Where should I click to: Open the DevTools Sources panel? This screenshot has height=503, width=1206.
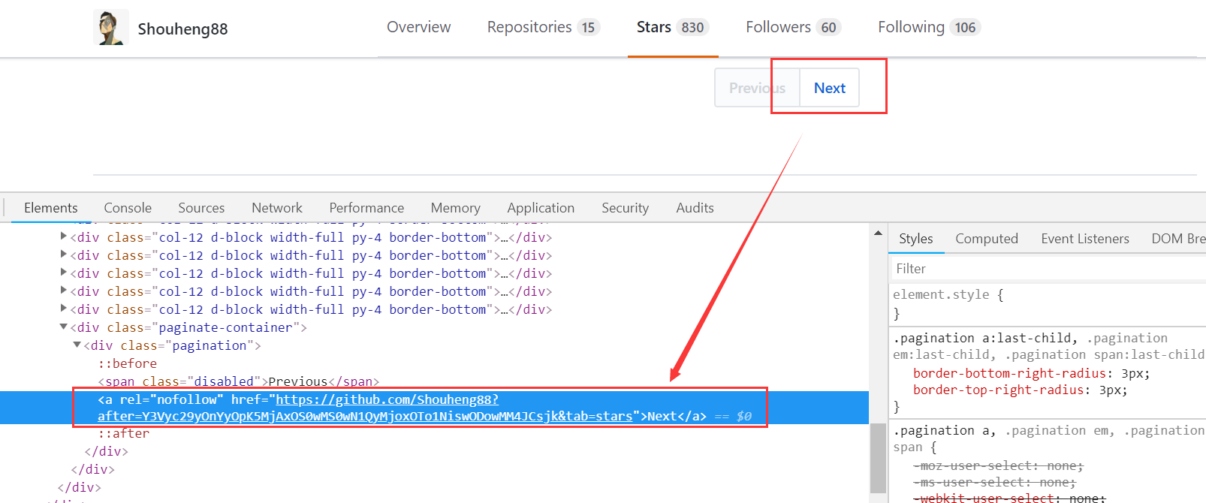pos(201,208)
